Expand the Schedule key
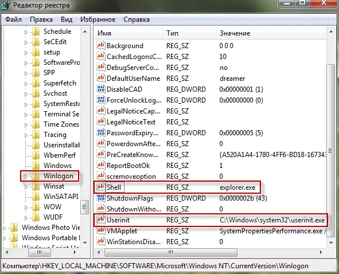The height and width of the screenshot is (274, 339). tap(26, 32)
